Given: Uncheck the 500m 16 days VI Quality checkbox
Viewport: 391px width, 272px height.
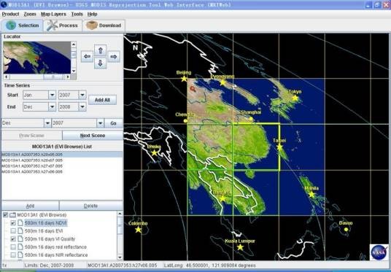Looking at the screenshot, I should tap(13, 239).
